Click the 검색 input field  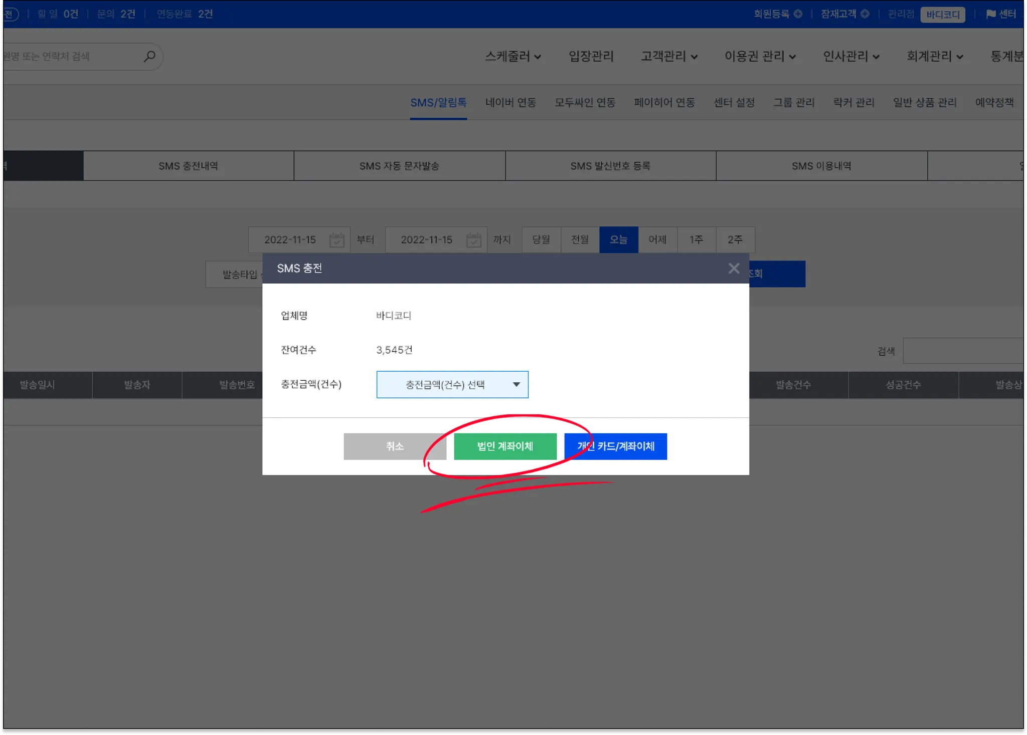(x=963, y=351)
